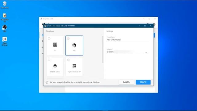The image size is (197, 111).
Task: Click the create-project dialog title bar Unity icon
Action: [45, 26]
